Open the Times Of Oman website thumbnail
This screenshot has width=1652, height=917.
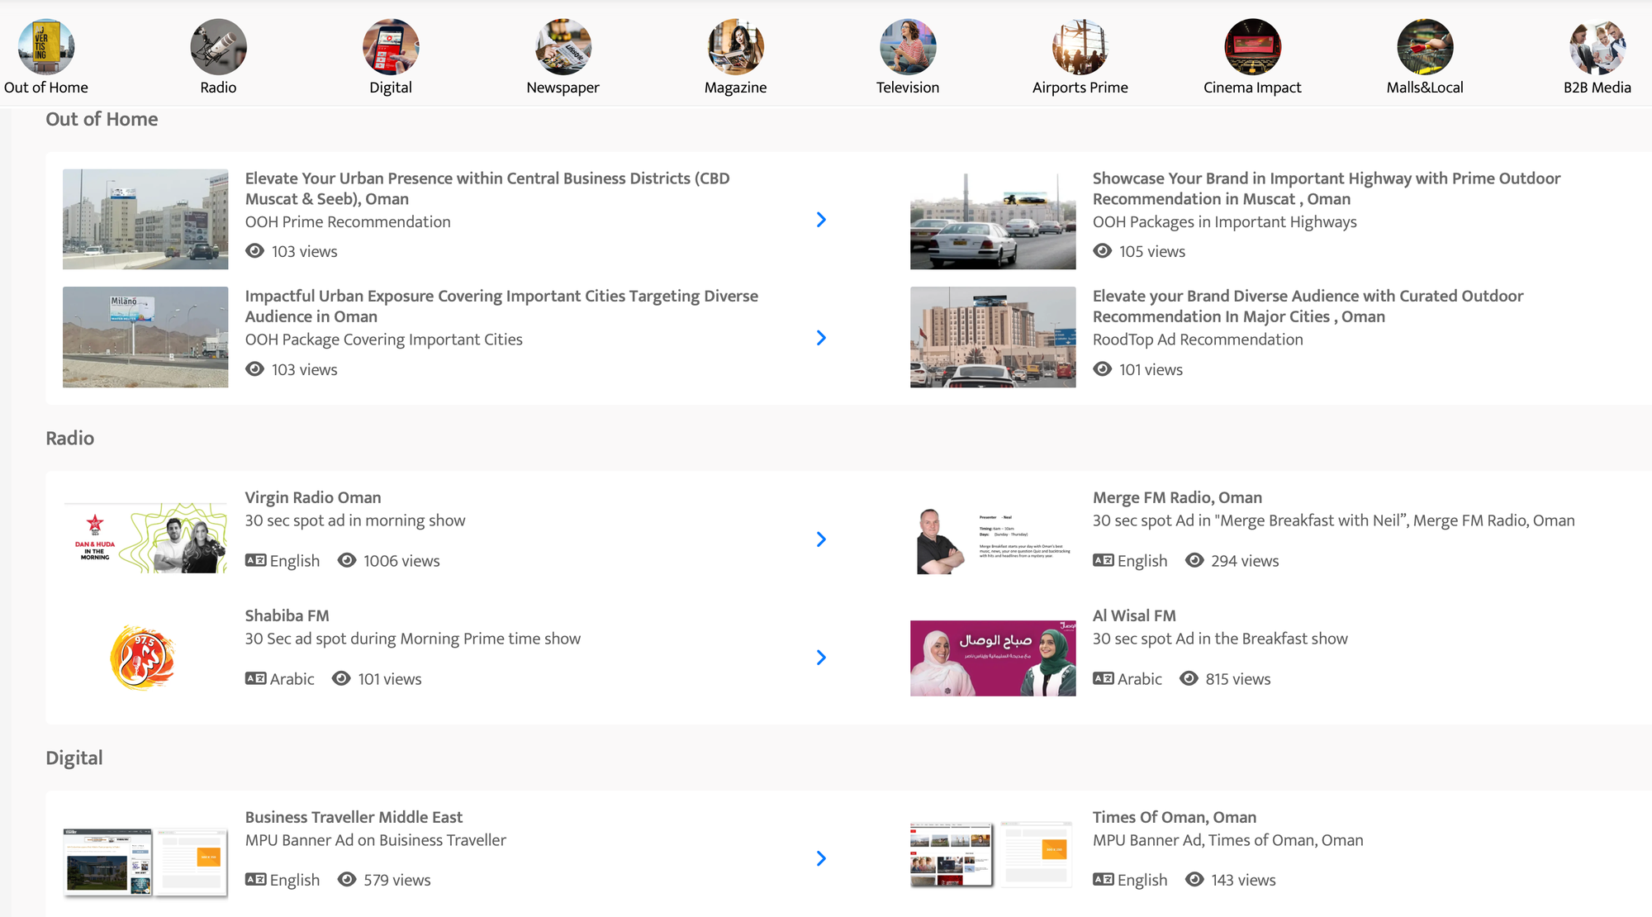coord(991,856)
